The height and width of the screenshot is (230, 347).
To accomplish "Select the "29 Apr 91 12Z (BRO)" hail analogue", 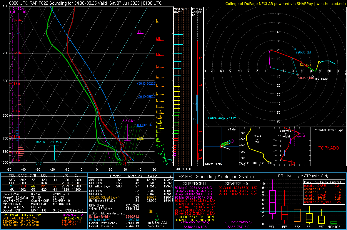I will tap(238, 188).
